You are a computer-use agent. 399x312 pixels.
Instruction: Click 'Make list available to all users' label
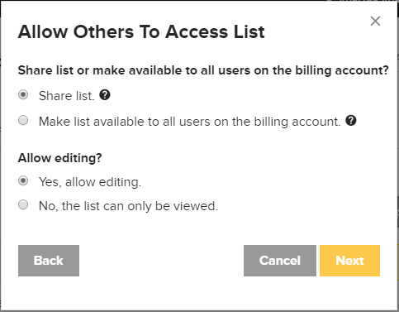coord(190,122)
